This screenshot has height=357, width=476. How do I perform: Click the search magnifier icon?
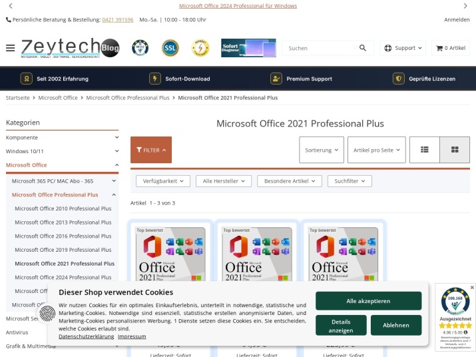coord(362,48)
